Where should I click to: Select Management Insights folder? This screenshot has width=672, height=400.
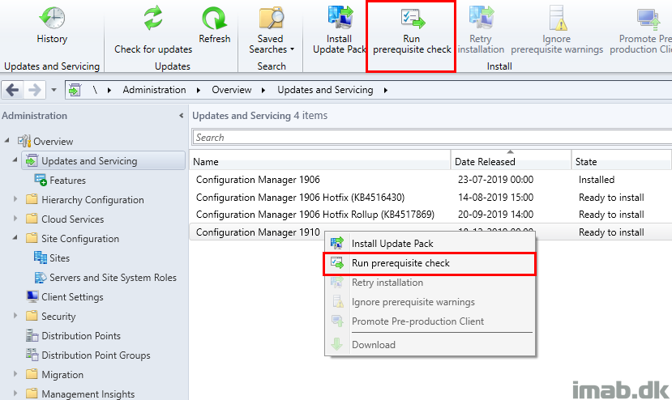click(88, 394)
